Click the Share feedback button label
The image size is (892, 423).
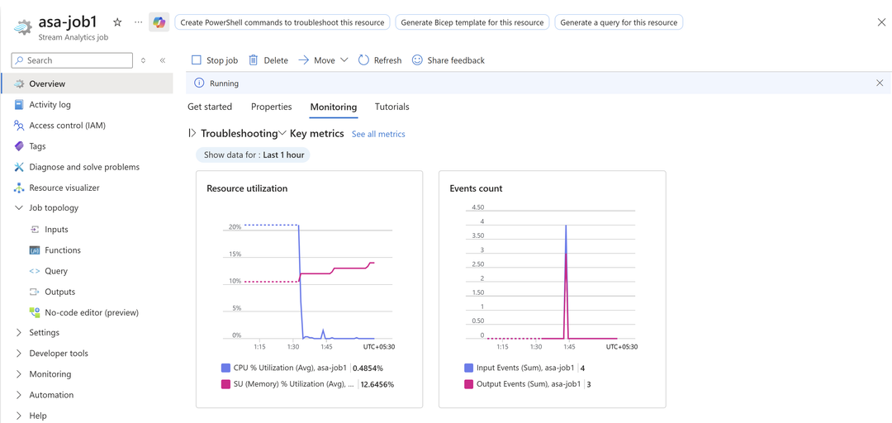[456, 60]
